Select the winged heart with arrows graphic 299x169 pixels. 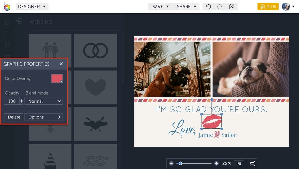pyautogui.click(x=95, y=124)
